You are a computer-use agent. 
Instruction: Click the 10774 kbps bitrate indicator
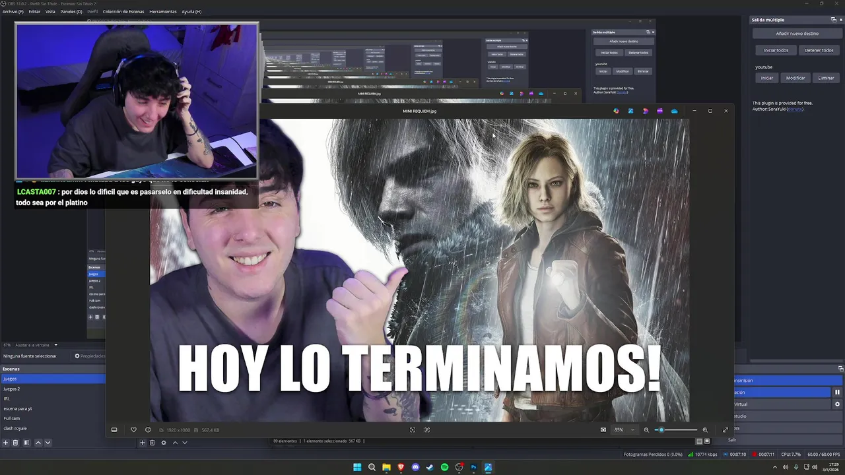[702, 455]
